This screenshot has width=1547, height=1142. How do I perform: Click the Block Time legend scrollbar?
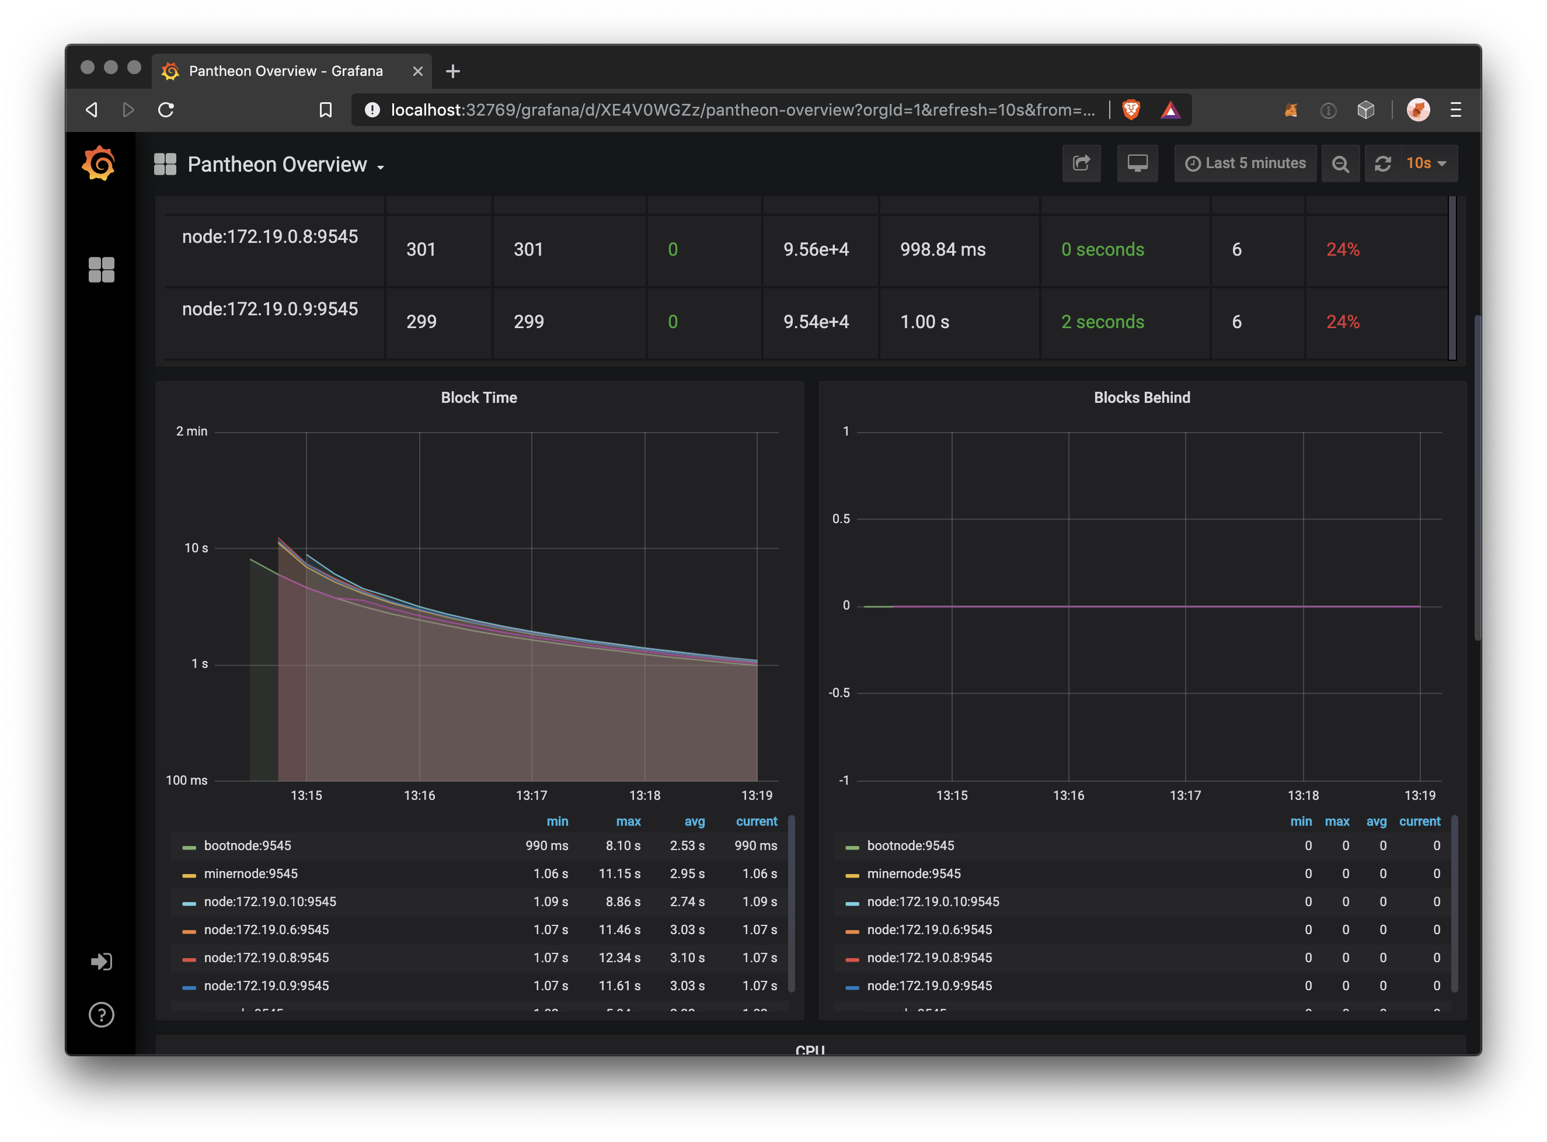(791, 904)
